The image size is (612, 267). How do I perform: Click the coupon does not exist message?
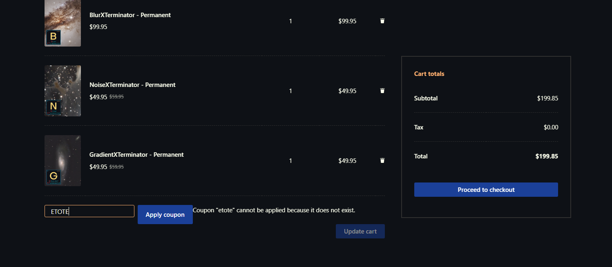pos(274,210)
